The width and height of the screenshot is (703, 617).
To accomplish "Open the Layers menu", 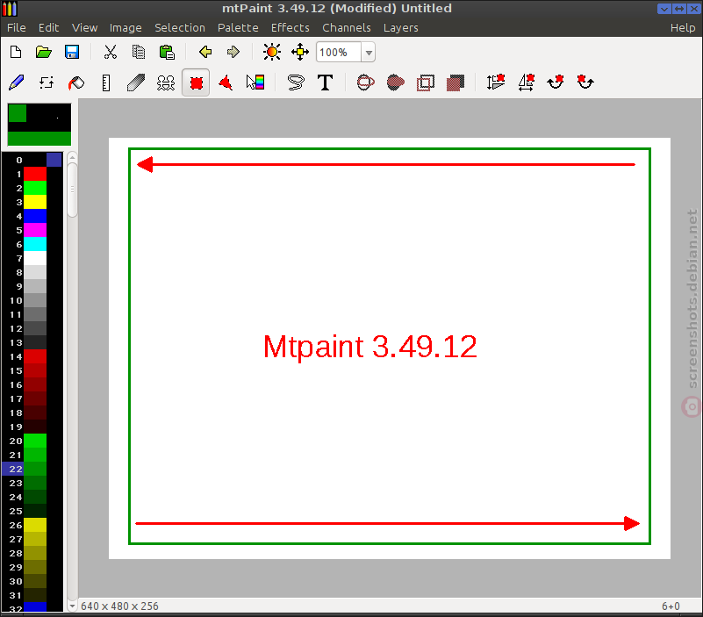I will tap(401, 28).
